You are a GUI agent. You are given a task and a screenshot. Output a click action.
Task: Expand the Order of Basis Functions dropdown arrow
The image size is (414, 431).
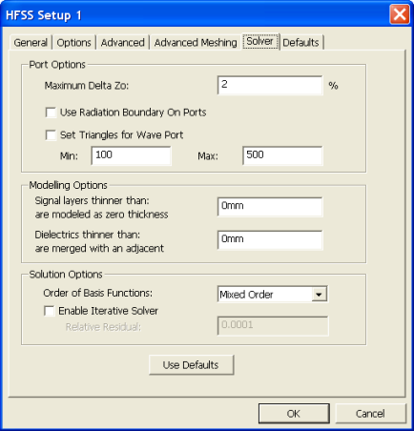click(319, 295)
